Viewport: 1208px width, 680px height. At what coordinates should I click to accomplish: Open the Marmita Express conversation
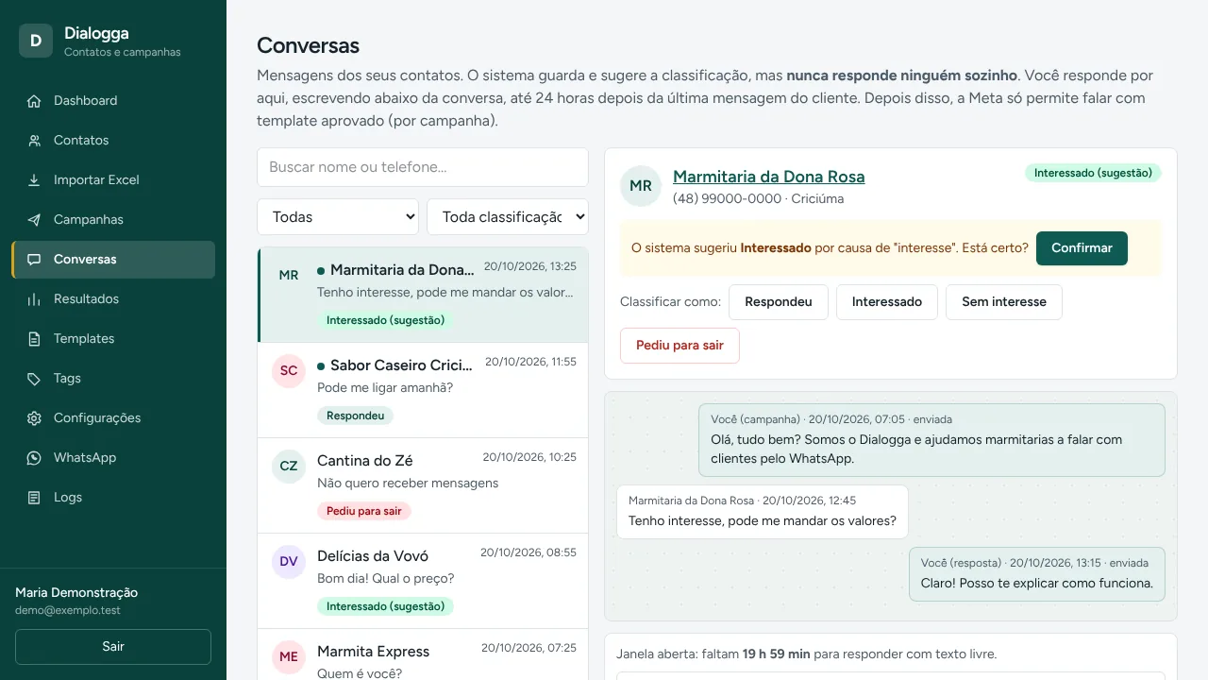pos(423,654)
